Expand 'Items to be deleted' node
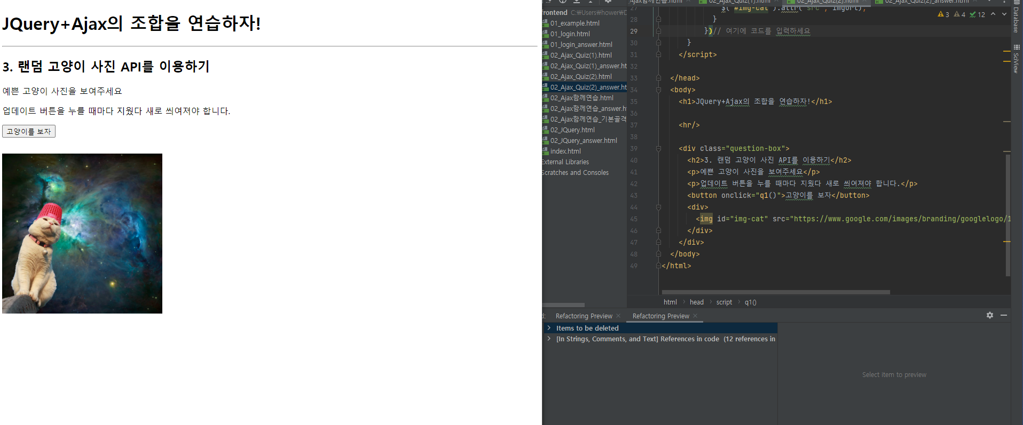Image resolution: width=1023 pixels, height=425 pixels. [x=548, y=328]
